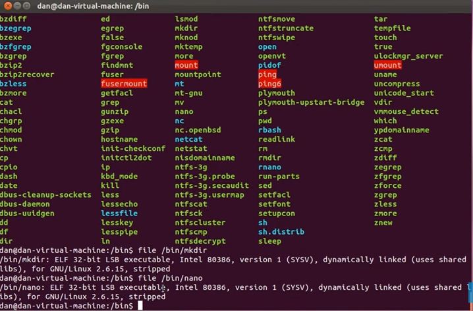
Task: Select the red 'ping6' file name
Action: 269,84
